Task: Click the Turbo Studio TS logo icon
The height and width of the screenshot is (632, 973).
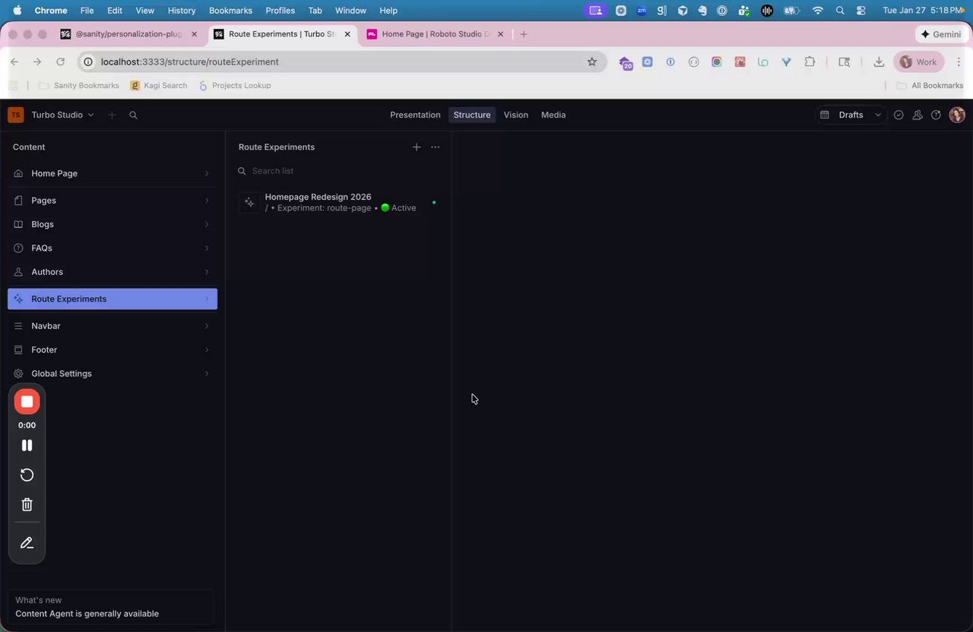Action: tap(15, 115)
